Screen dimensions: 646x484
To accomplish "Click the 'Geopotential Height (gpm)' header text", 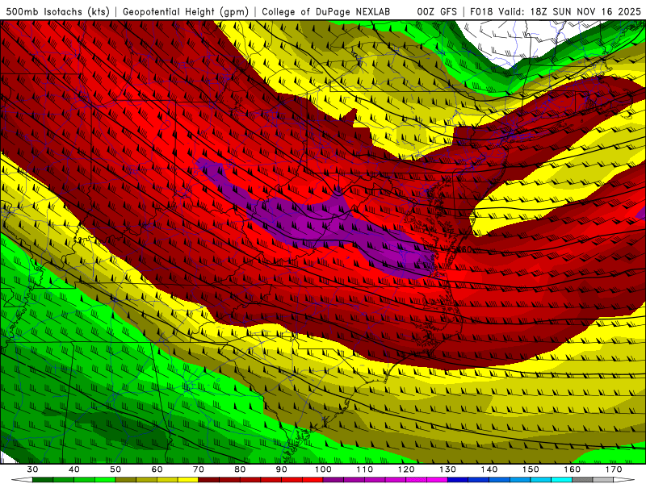I will point(186,11).
